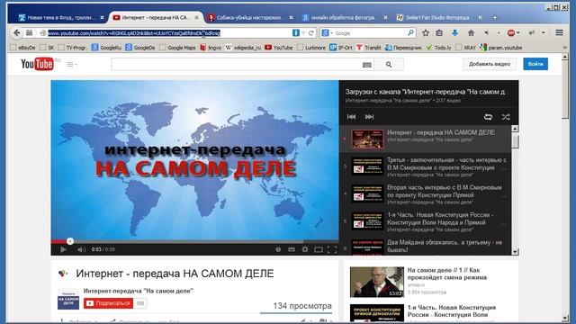This screenshot has width=576, height=324.
Task: Close the 'Собака-убийца' tab
Action: click(291, 17)
